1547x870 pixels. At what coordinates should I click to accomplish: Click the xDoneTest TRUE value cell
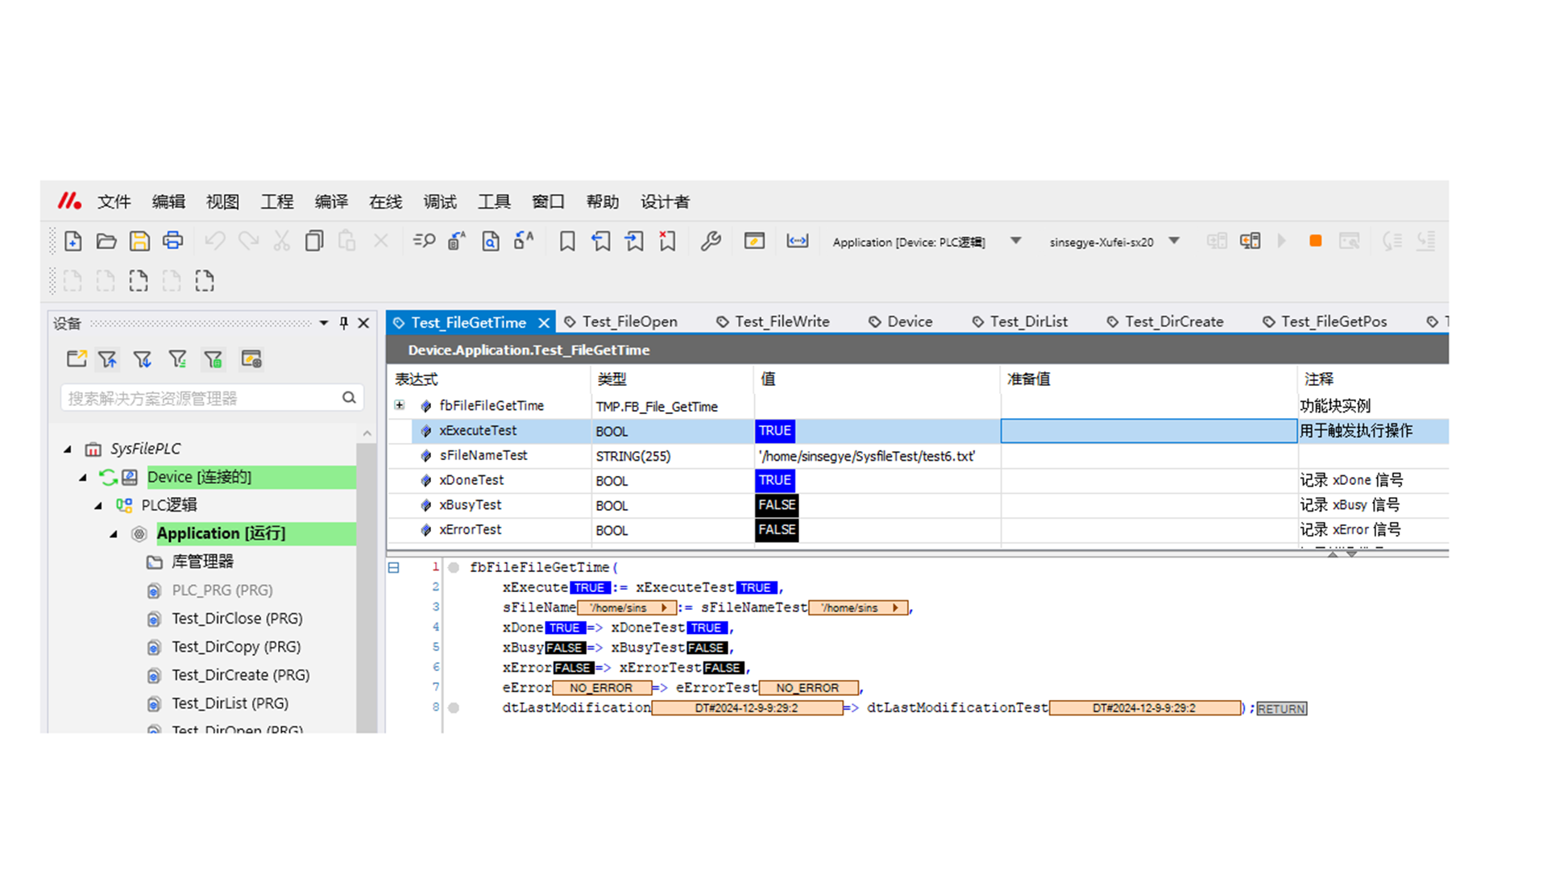pyautogui.click(x=775, y=481)
